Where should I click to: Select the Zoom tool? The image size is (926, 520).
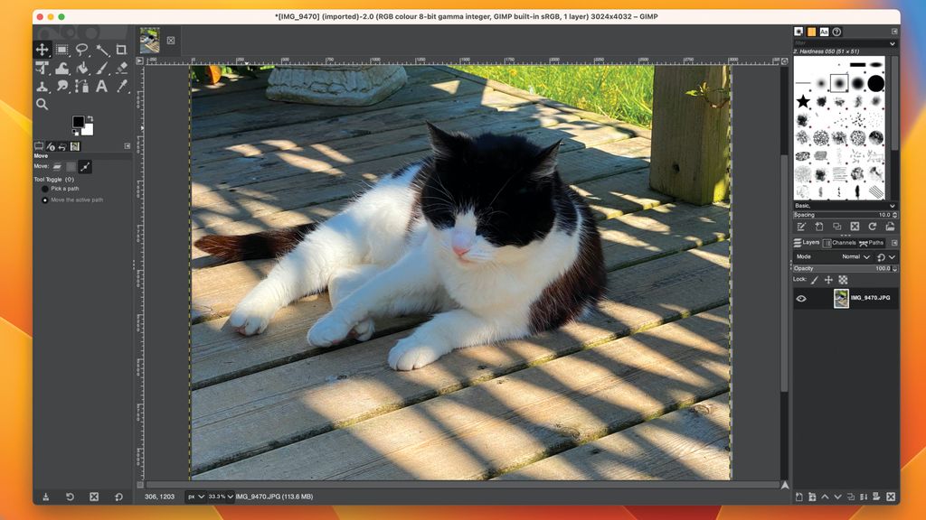[x=43, y=104]
